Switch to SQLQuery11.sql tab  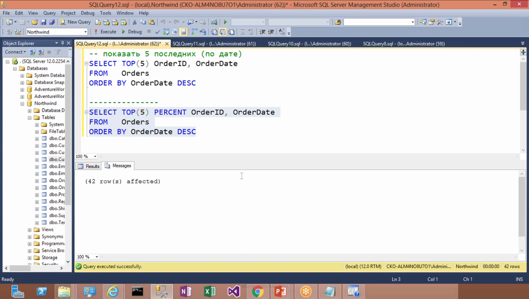pos(214,44)
